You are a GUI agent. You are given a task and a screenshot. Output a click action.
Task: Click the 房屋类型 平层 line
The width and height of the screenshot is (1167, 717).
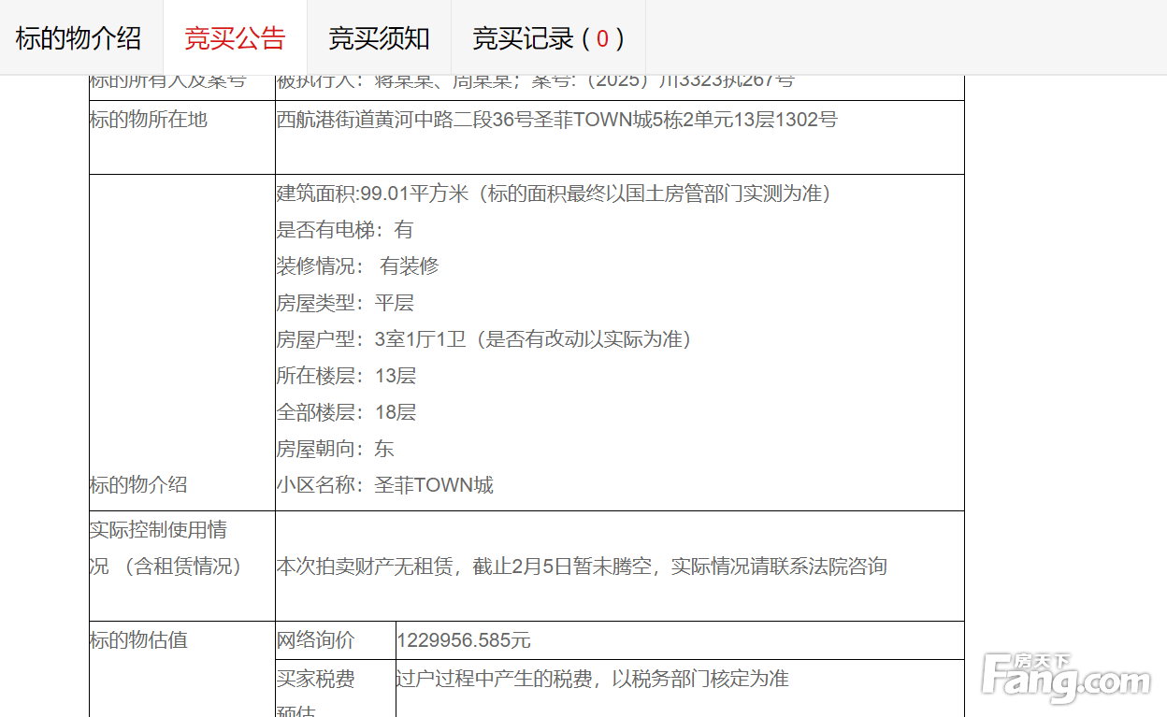(x=344, y=303)
